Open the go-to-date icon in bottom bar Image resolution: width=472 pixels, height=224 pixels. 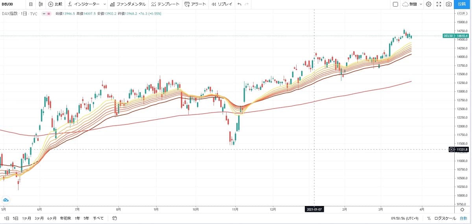pos(114,218)
